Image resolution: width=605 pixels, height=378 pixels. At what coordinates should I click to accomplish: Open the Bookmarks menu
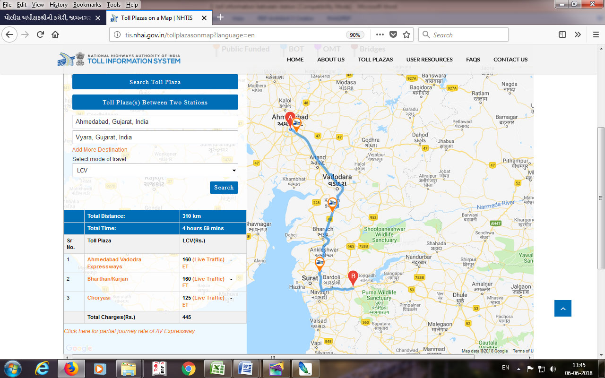(x=86, y=5)
